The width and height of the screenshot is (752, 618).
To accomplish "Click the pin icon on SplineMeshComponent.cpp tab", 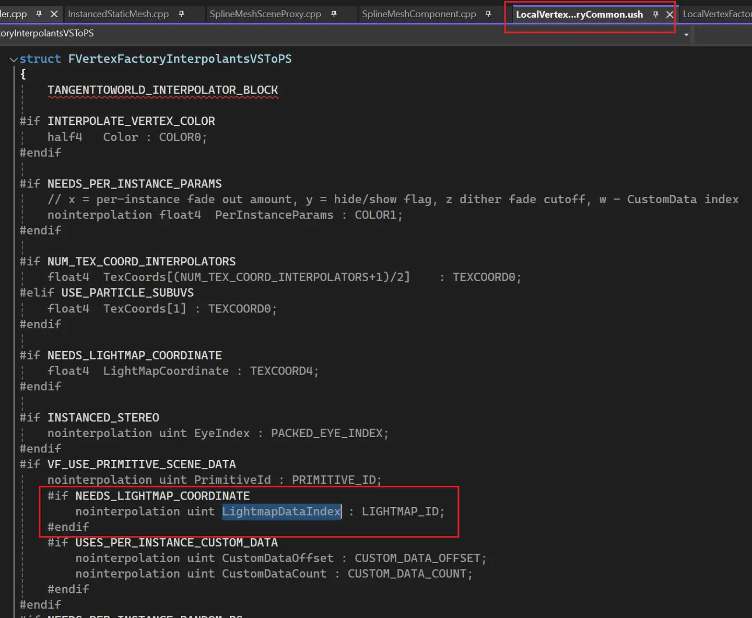I will pos(487,14).
